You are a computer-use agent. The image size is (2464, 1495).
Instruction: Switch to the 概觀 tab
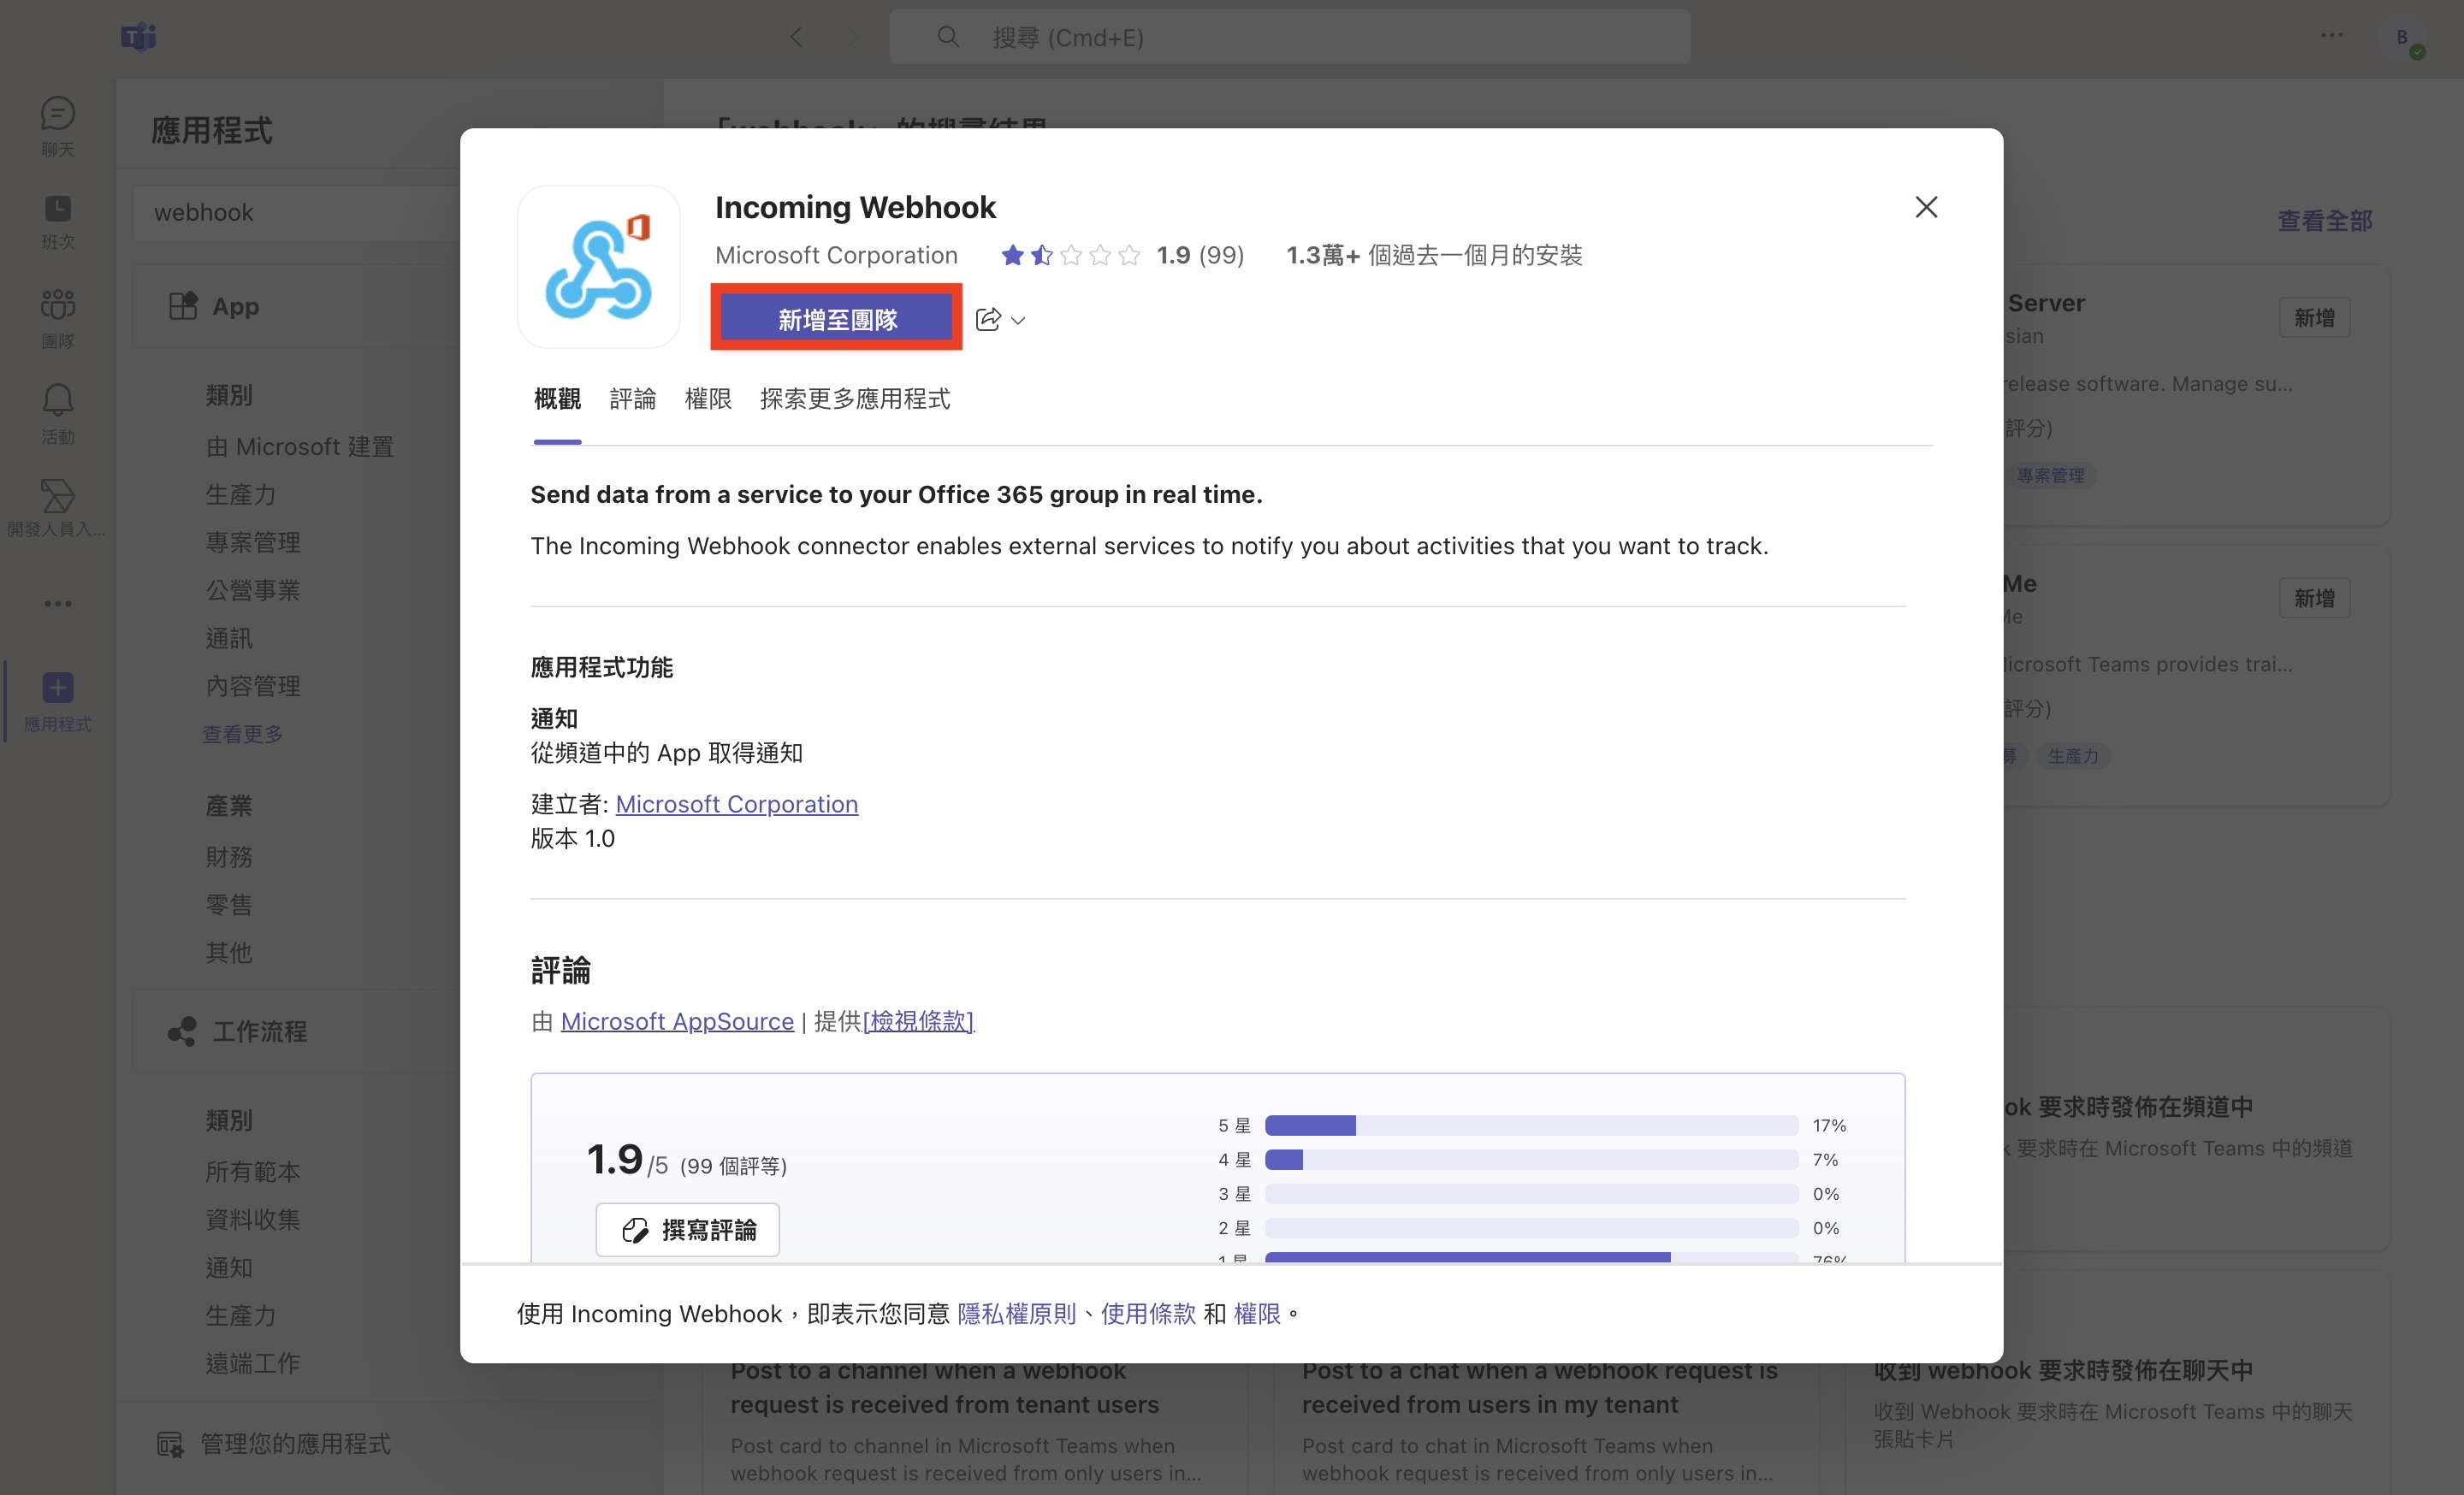click(557, 399)
